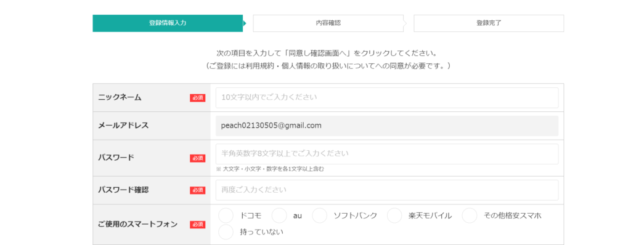This screenshot has width=631, height=245.
Task: Focus the password input field
Action: coord(387,154)
